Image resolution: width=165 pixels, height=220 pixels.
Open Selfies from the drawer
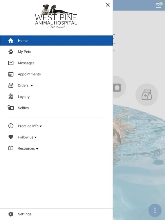click(23, 108)
